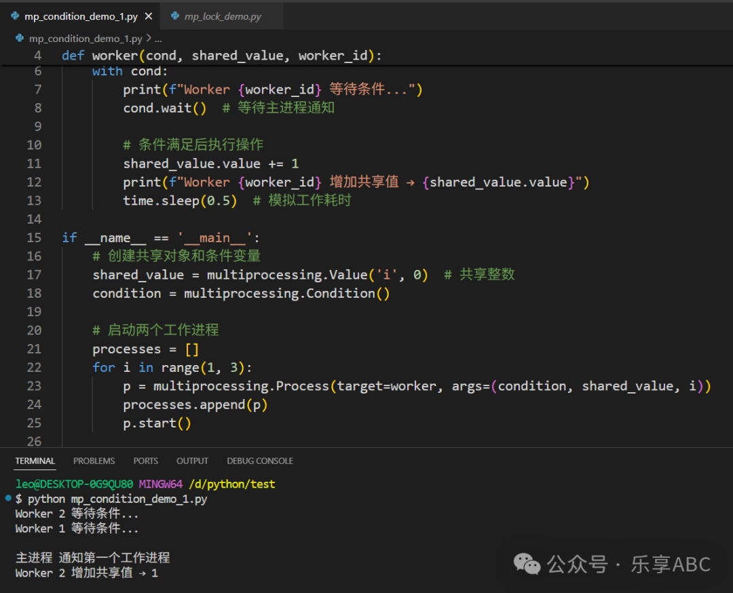Open the PROBLEMS panel tab
The image size is (733, 593).
coord(94,461)
